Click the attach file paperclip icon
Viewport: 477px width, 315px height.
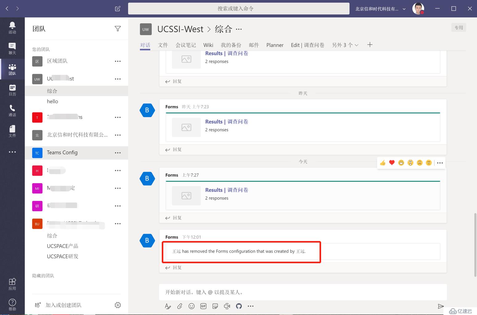tap(180, 306)
